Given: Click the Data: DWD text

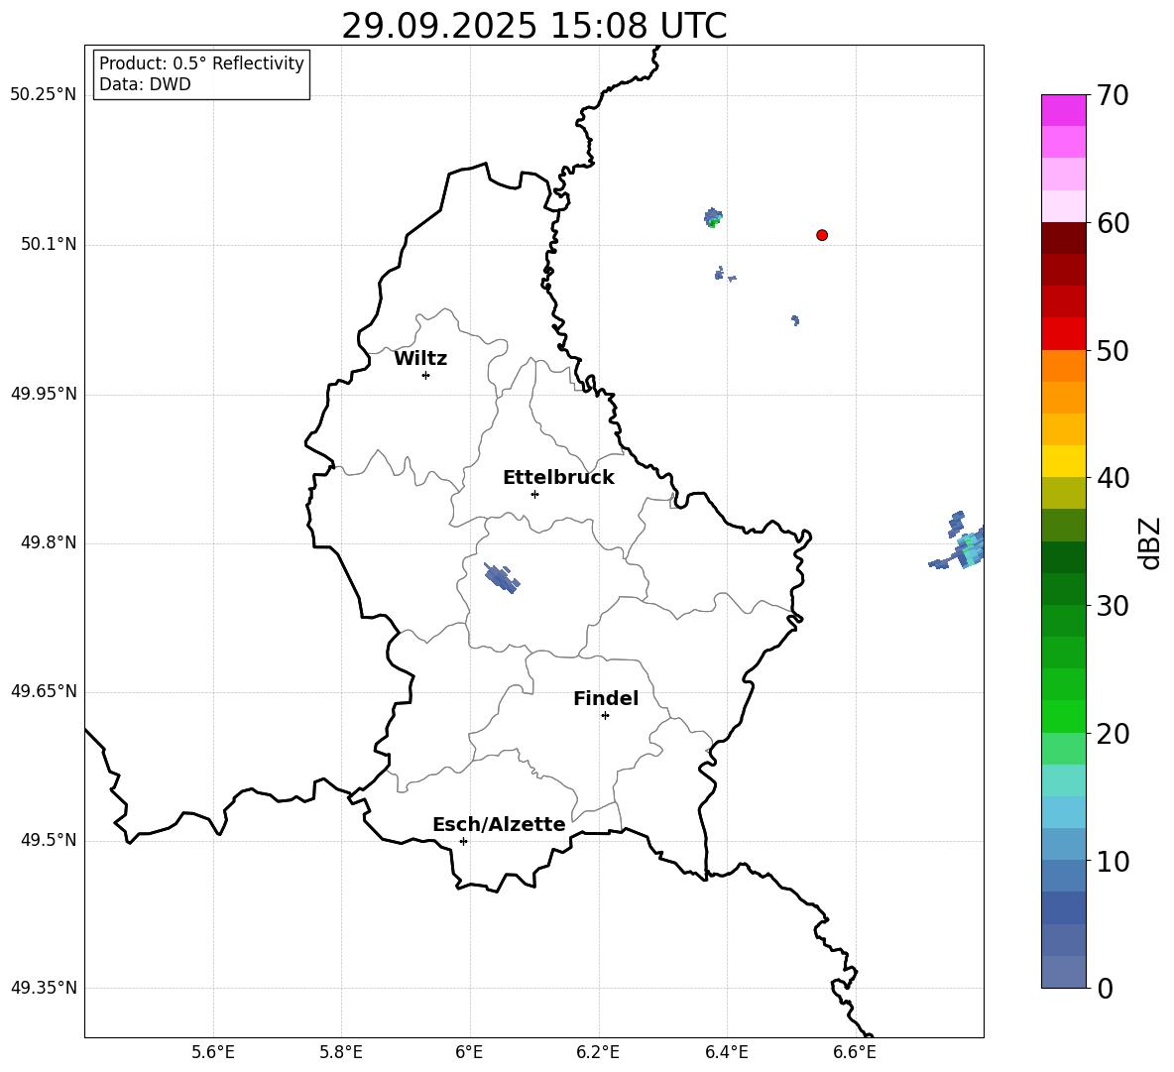Looking at the screenshot, I should pyautogui.click(x=145, y=84).
